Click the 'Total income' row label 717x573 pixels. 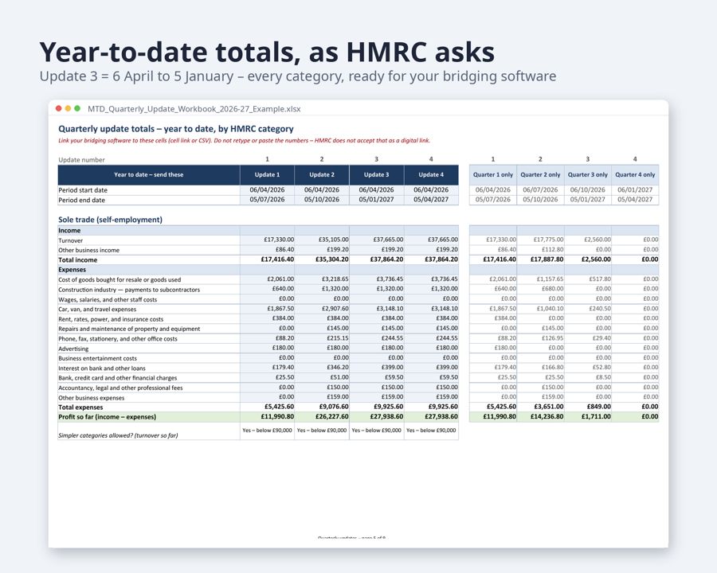pos(78,259)
